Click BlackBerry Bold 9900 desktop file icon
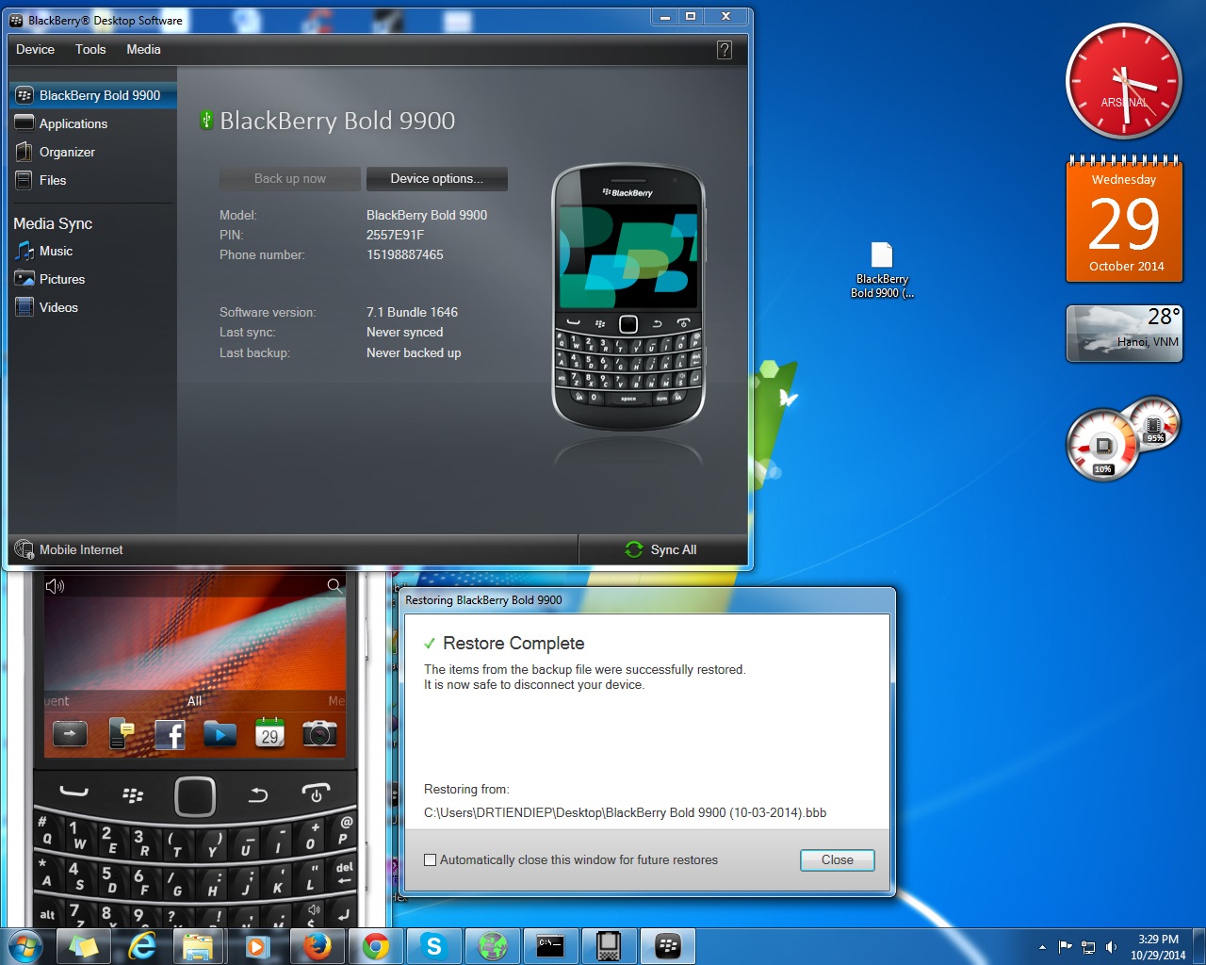The image size is (1206, 965). 882,270
